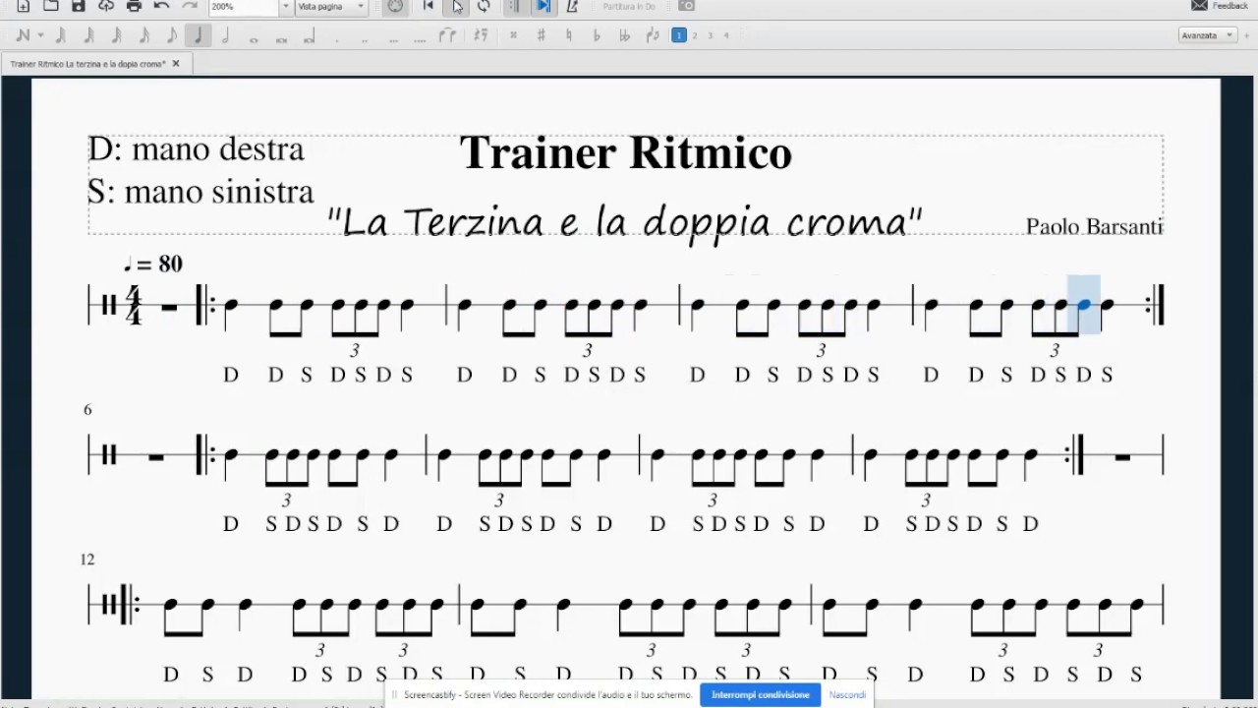This screenshot has height=708, width=1258.
Task: Select the eighth note duration
Action: (170, 35)
